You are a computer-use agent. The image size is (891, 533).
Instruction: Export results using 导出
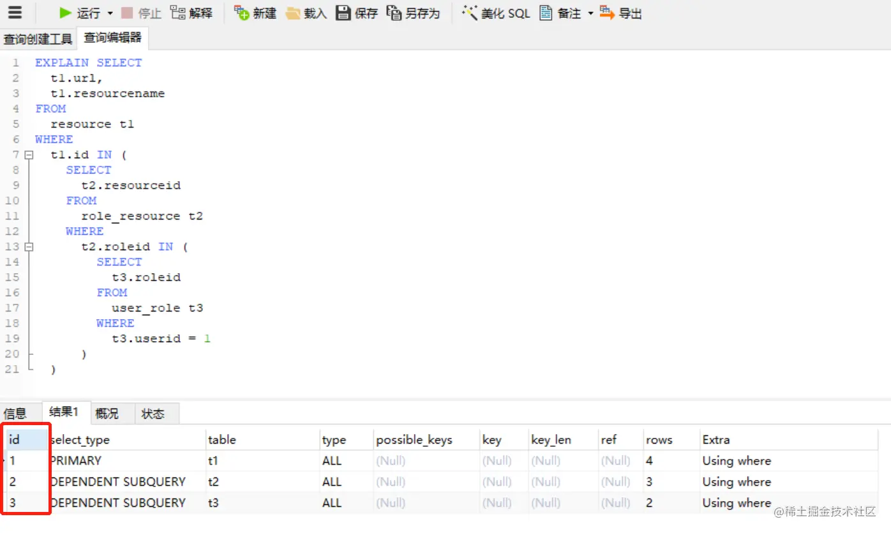621,13
